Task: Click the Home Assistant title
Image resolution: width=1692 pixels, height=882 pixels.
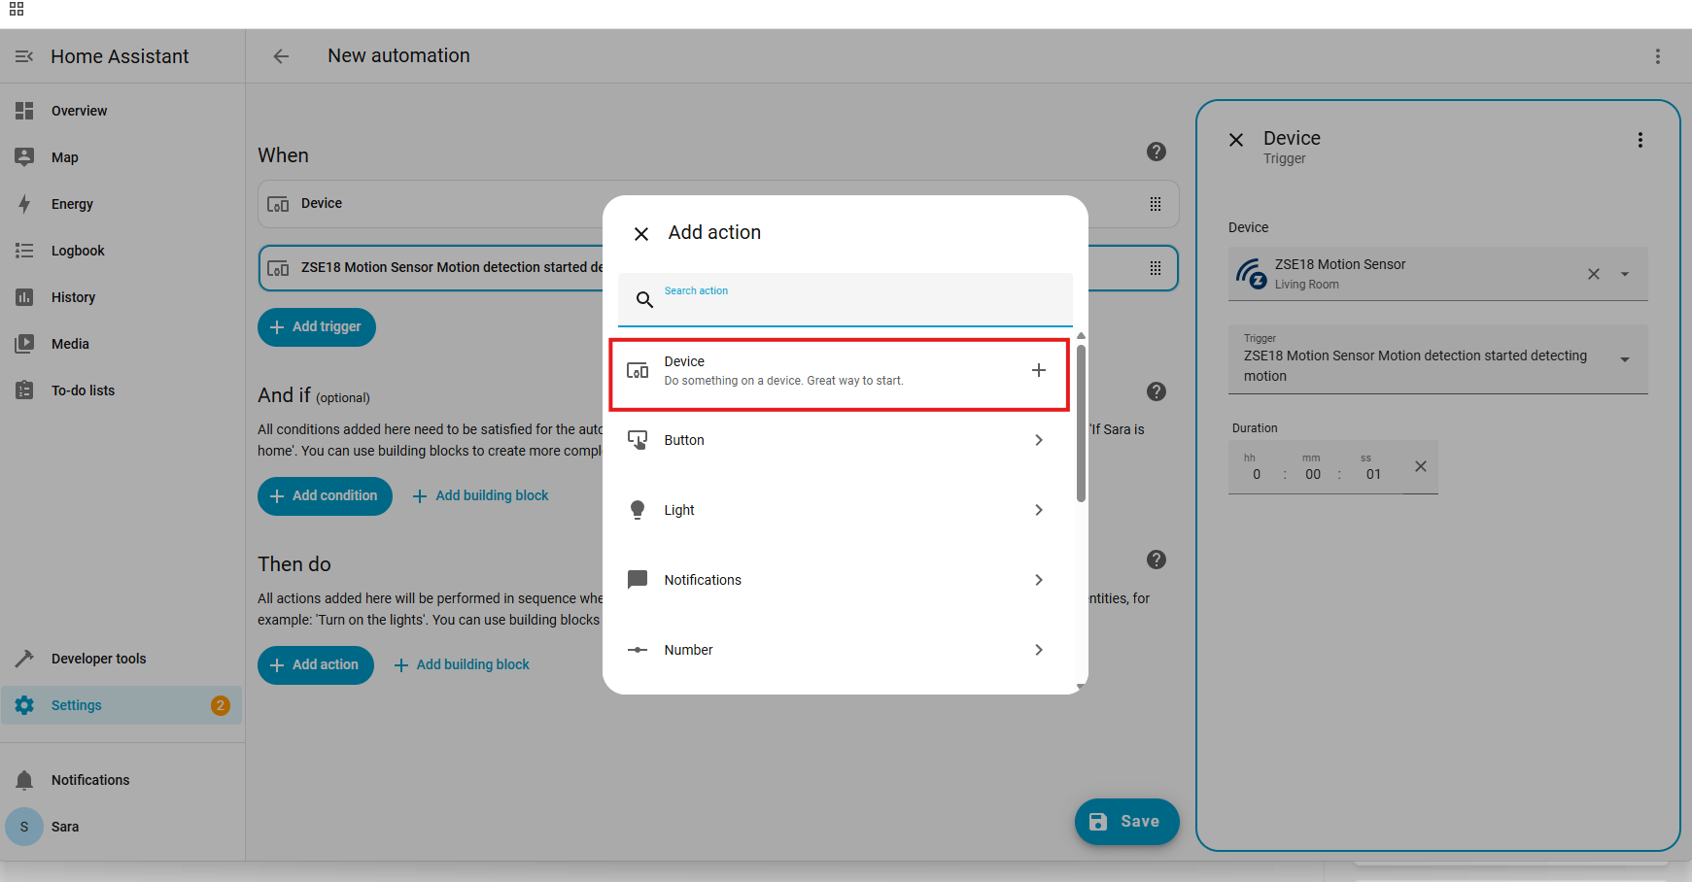Action: coord(120,56)
